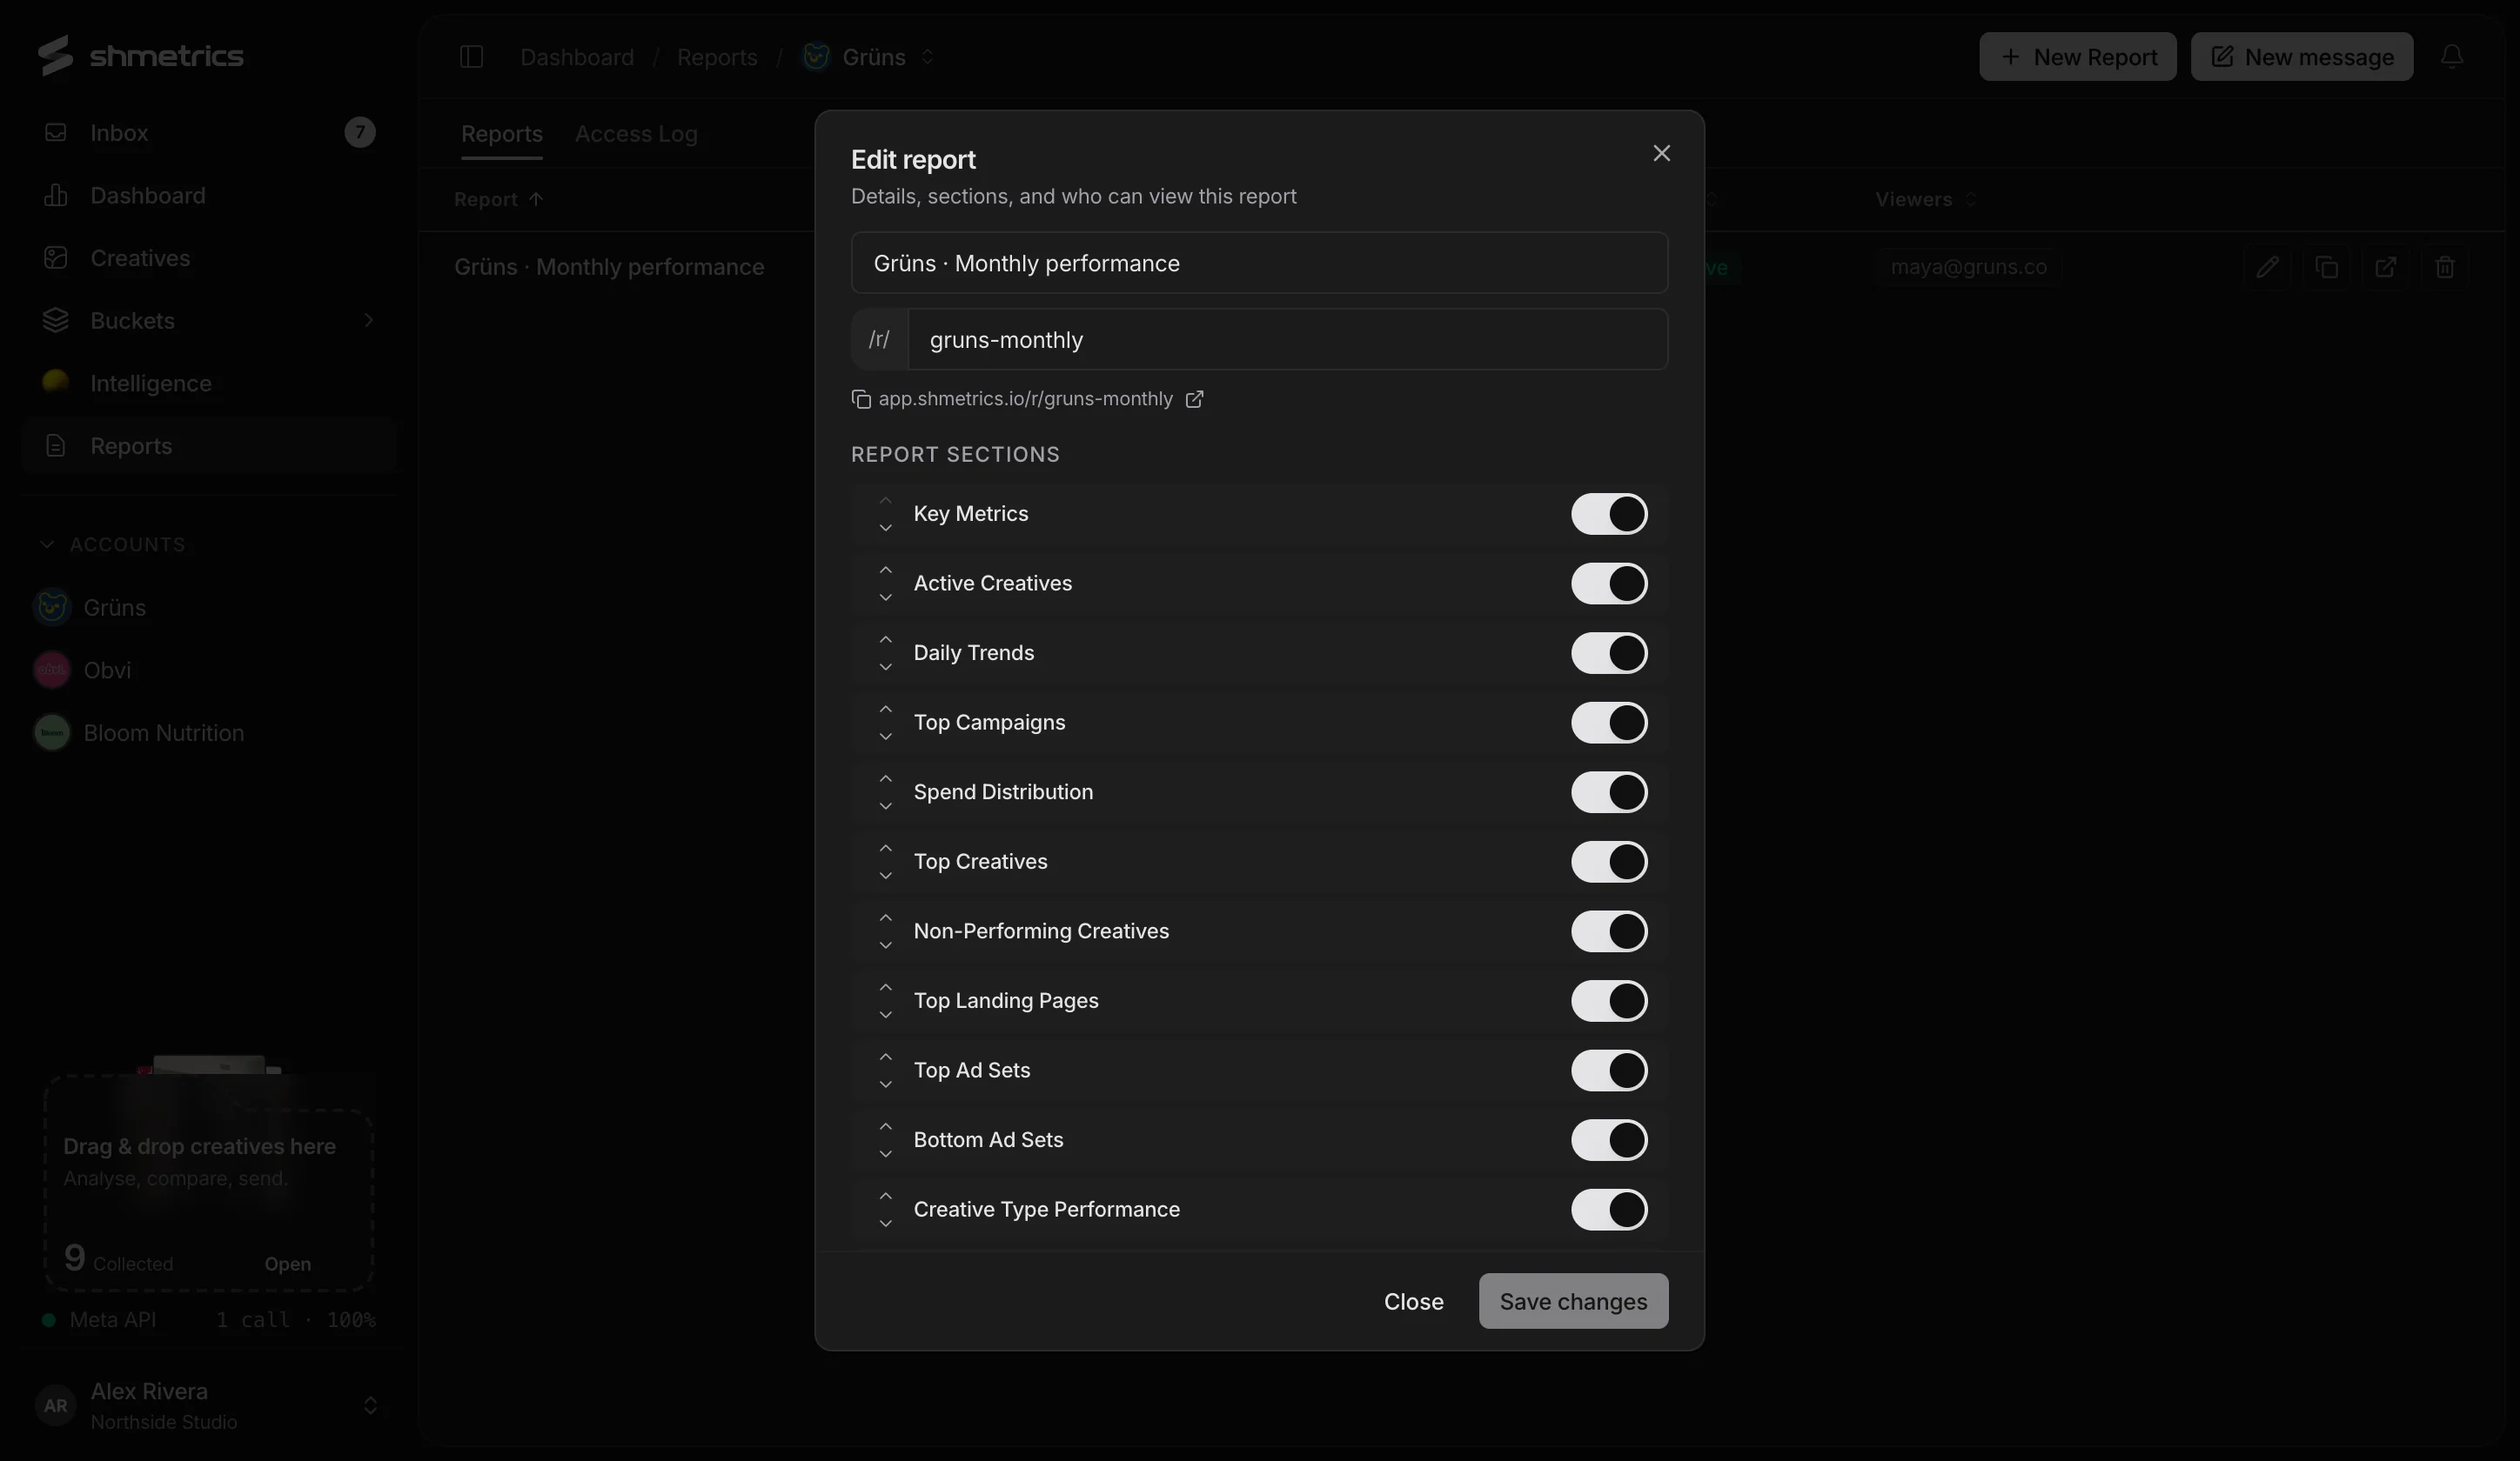
Task: Click the New Report button
Action: [2077, 57]
